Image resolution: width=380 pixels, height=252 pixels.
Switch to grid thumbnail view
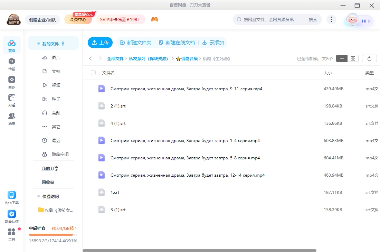(353, 58)
